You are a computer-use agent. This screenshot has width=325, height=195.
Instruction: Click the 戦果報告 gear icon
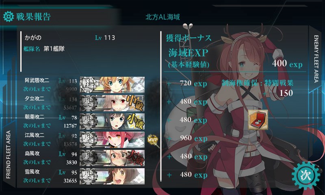point(9,17)
